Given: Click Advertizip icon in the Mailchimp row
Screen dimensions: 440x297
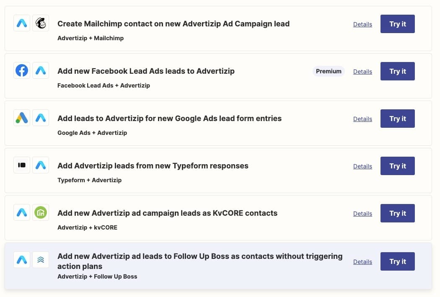Looking at the screenshot, I should (22, 23).
